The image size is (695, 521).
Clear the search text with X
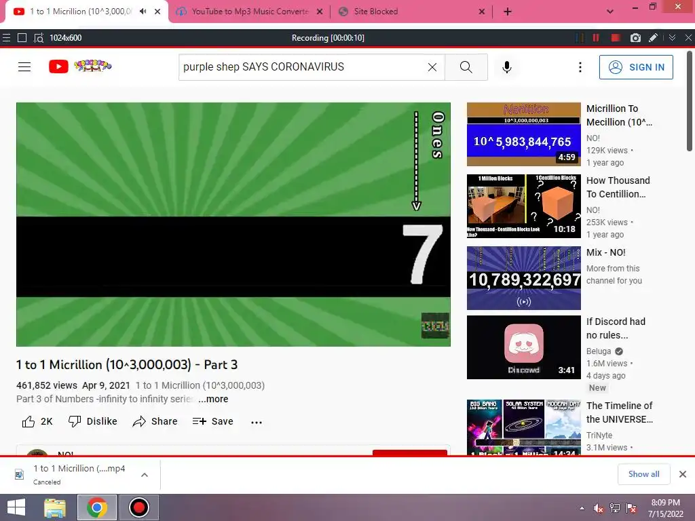[x=432, y=67]
